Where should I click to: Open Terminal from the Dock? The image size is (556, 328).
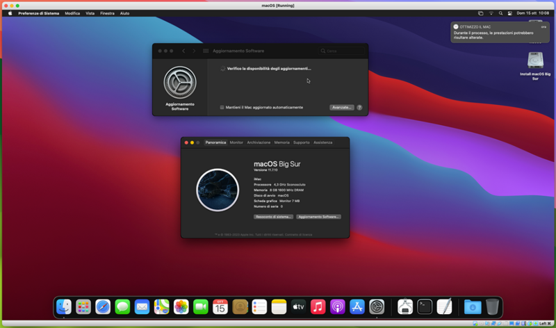coord(425,306)
